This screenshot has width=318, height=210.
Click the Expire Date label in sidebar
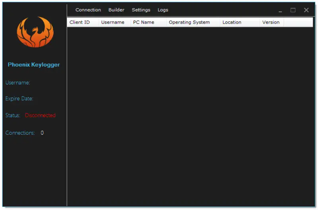pos(19,99)
